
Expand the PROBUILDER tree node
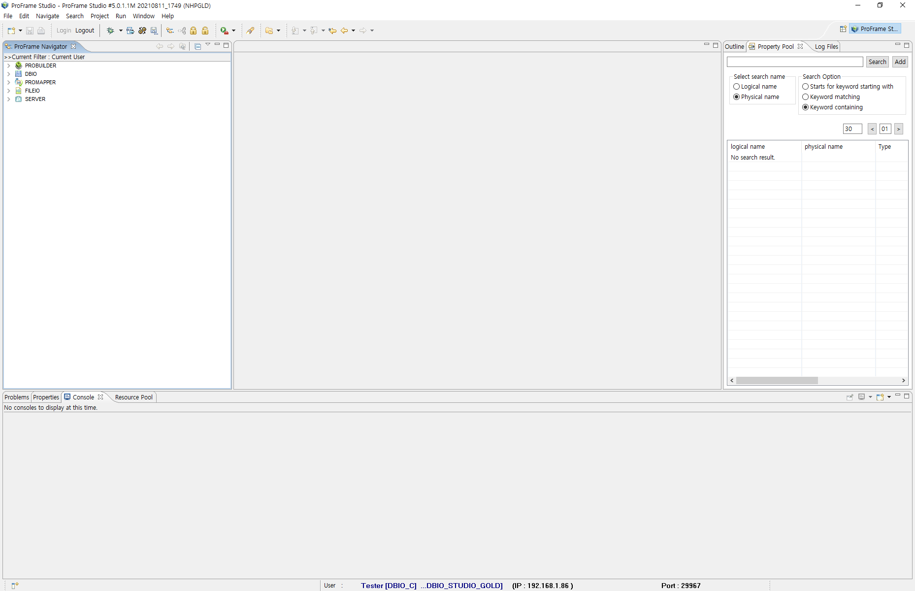(x=8, y=65)
